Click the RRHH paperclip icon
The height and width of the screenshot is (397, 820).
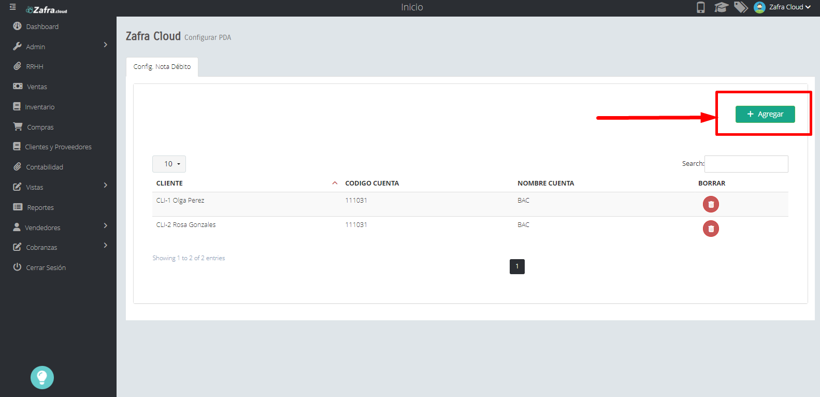(x=17, y=66)
